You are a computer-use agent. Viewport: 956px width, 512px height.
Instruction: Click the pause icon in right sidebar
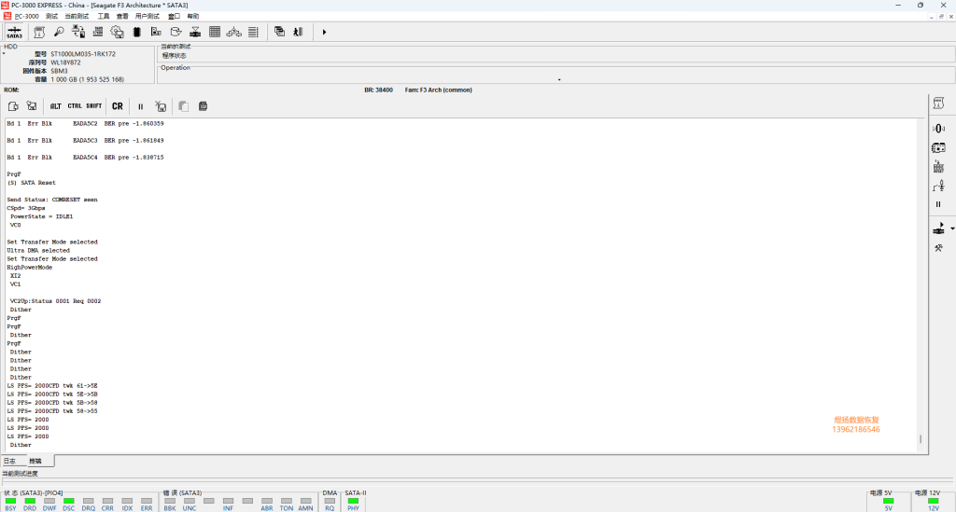[938, 204]
